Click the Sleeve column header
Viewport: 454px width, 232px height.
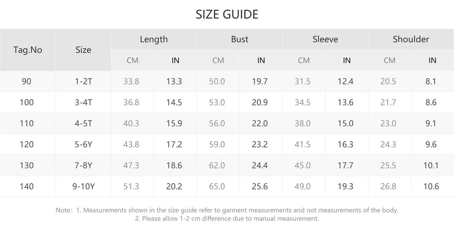point(325,39)
